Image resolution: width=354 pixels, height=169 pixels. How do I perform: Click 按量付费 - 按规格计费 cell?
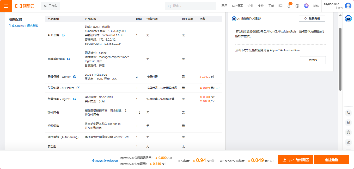click(x=161, y=99)
